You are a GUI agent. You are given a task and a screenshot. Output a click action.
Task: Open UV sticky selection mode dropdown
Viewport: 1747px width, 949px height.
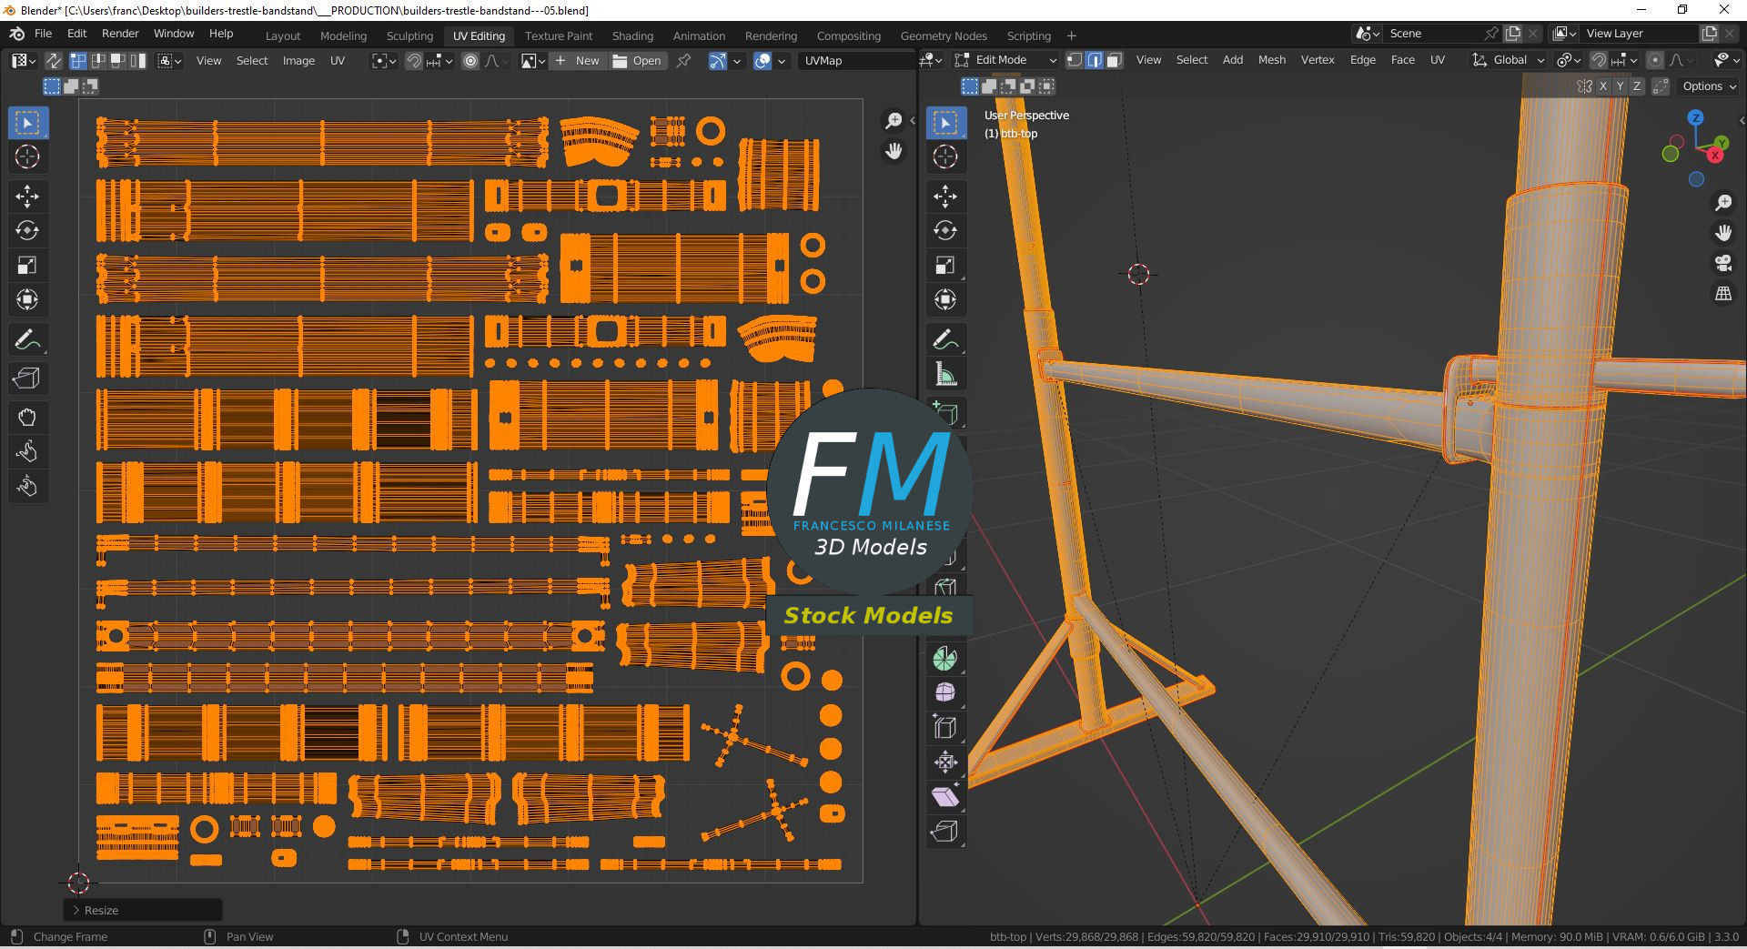[x=169, y=61]
